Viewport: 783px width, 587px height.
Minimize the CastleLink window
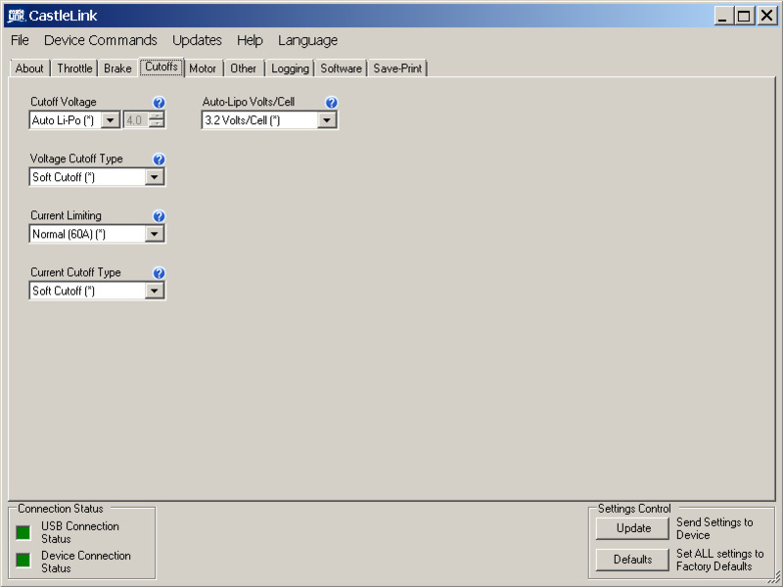click(722, 16)
